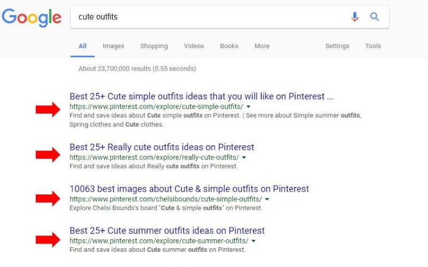428x267 pixels.
Task: Open the Videos results tab
Action: click(x=194, y=46)
